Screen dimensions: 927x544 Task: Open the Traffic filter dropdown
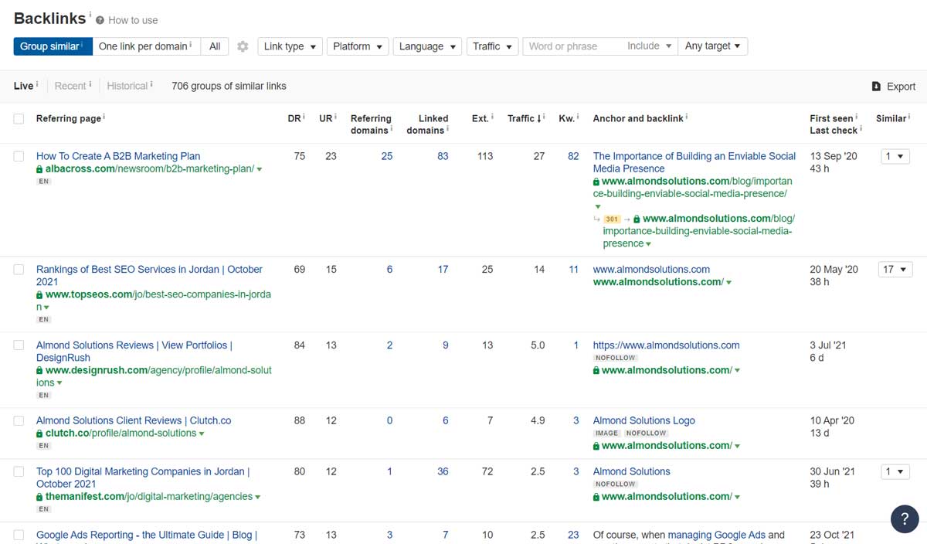coord(492,46)
